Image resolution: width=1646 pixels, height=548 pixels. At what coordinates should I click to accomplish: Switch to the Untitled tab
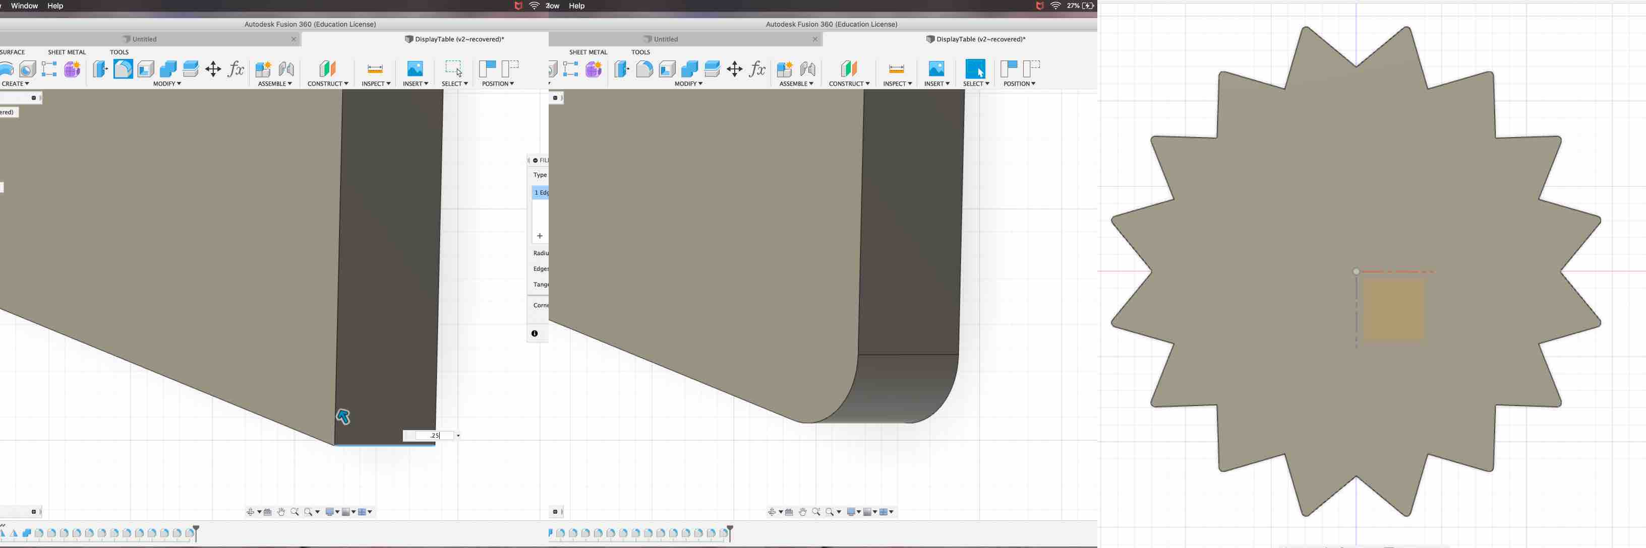145,39
